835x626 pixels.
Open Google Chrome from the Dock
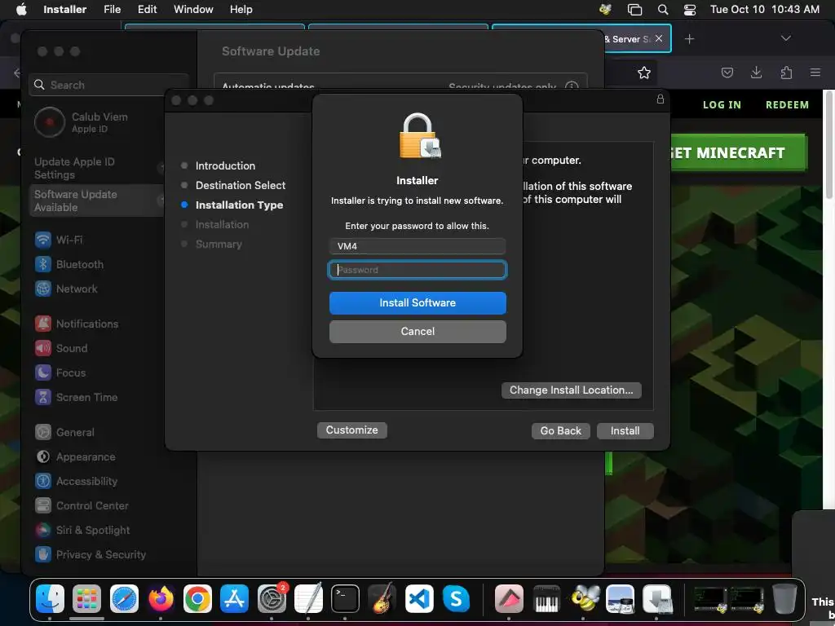tap(197, 598)
